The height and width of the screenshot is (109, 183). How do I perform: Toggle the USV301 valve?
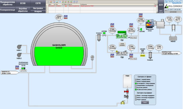pos(143,52)
